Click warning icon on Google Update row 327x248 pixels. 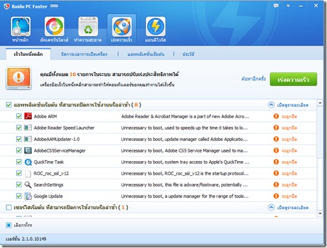(276, 196)
